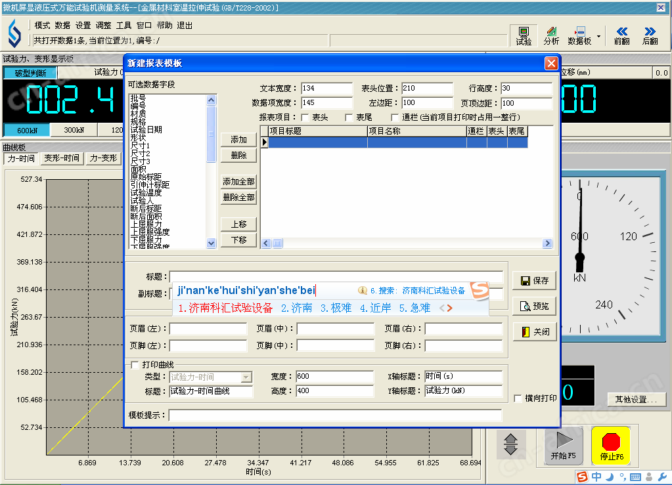Save the template with 保存 button
The width and height of the screenshot is (672, 485).
(x=535, y=281)
